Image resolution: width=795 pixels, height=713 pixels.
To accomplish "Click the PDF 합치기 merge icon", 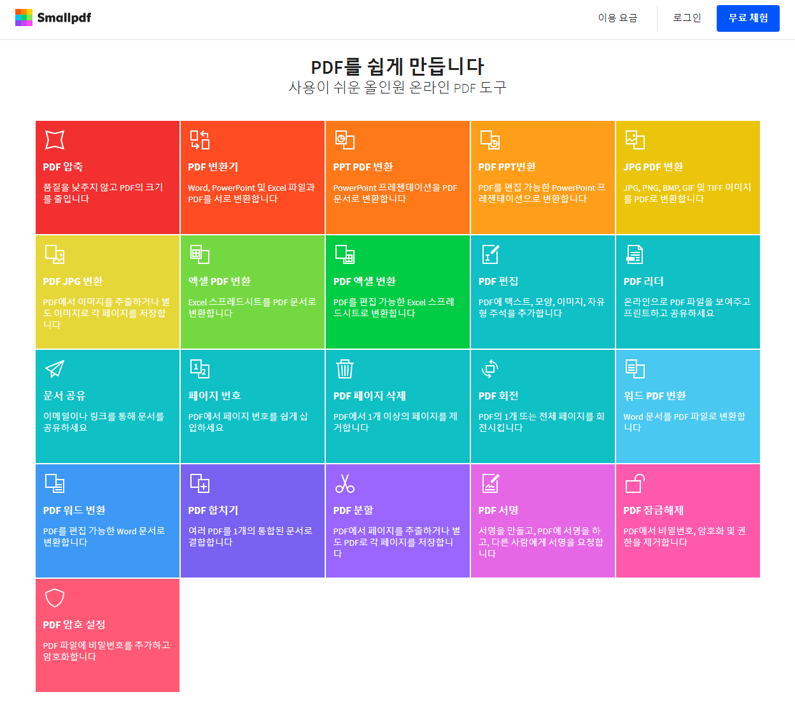I will [200, 483].
